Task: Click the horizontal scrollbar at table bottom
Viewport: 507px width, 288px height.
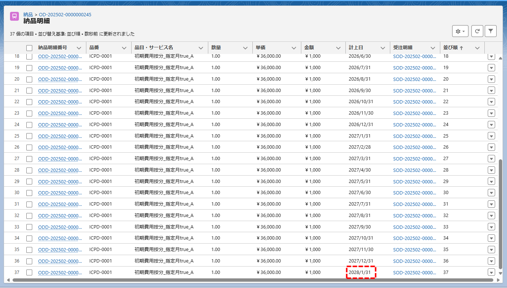Action: tap(252, 280)
